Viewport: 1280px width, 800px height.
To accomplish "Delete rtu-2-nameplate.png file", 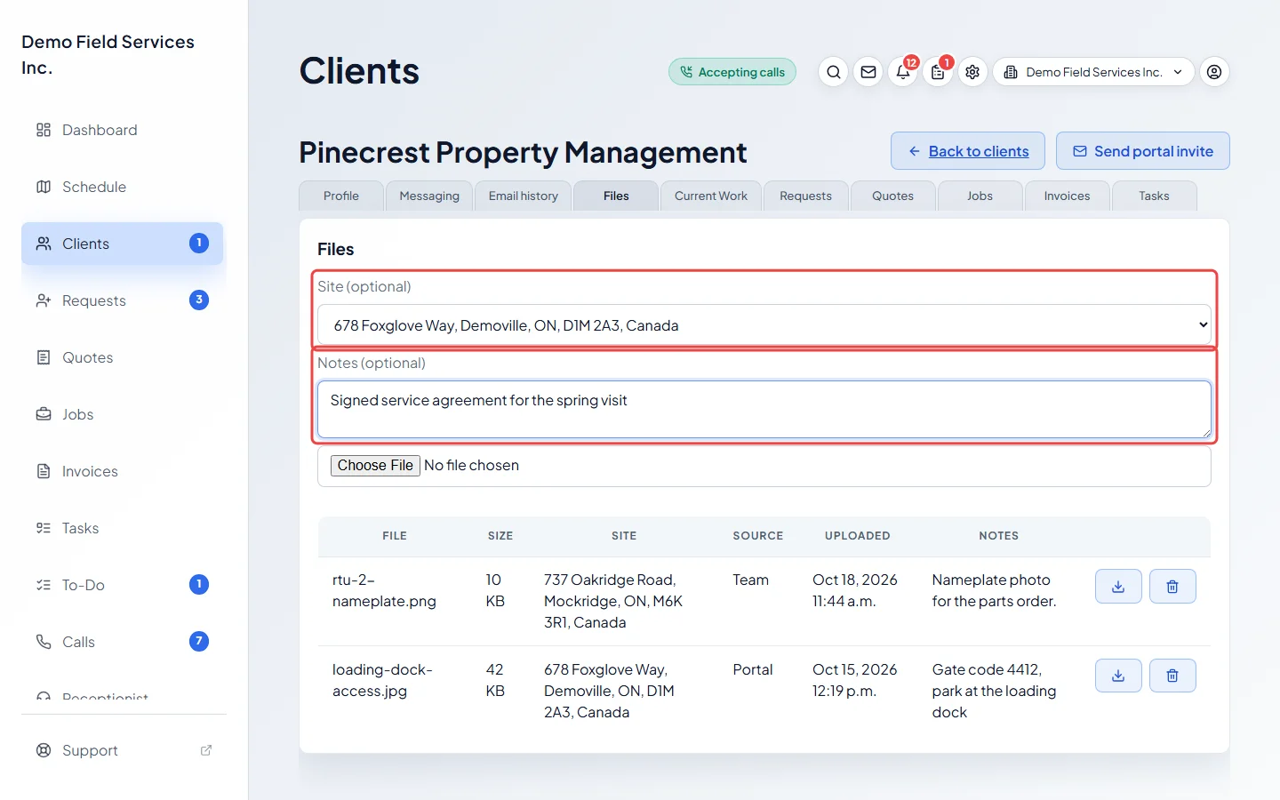I will tap(1172, 587).
